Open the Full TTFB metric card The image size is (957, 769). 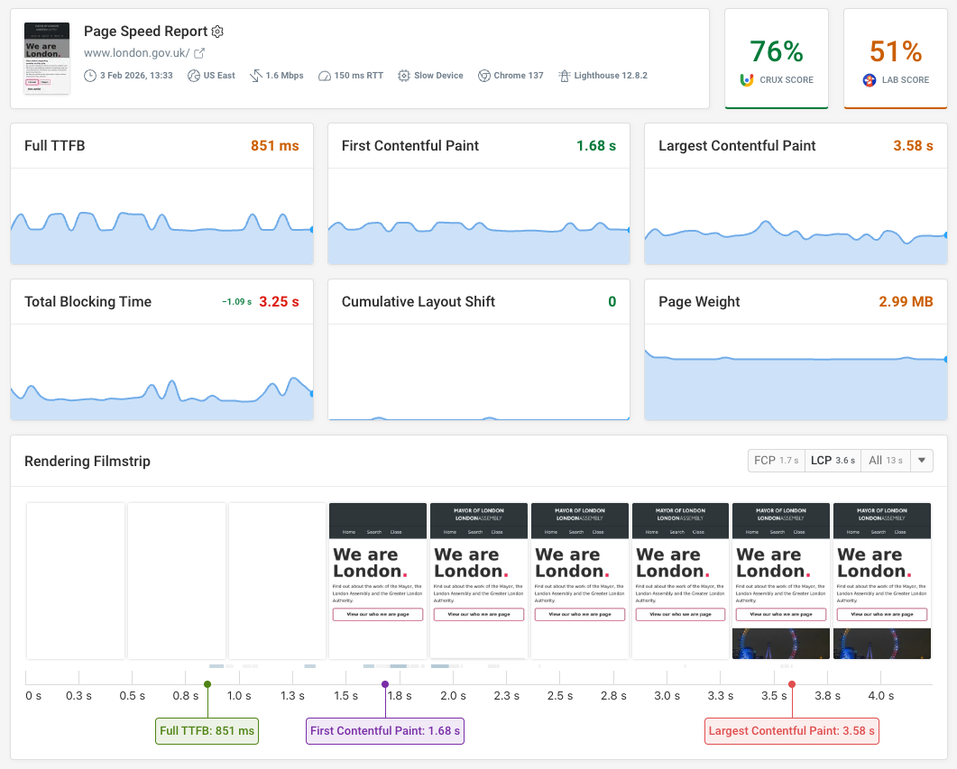[161, 194]
